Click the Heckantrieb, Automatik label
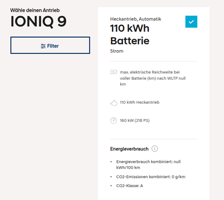224x200 pixels. coord(135,19)
